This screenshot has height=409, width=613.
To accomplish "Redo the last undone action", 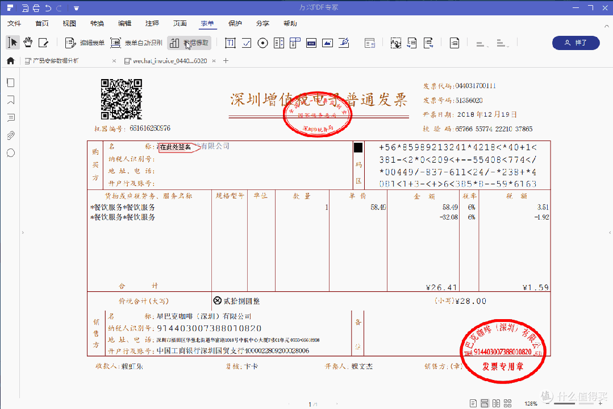I will [59, 8].
